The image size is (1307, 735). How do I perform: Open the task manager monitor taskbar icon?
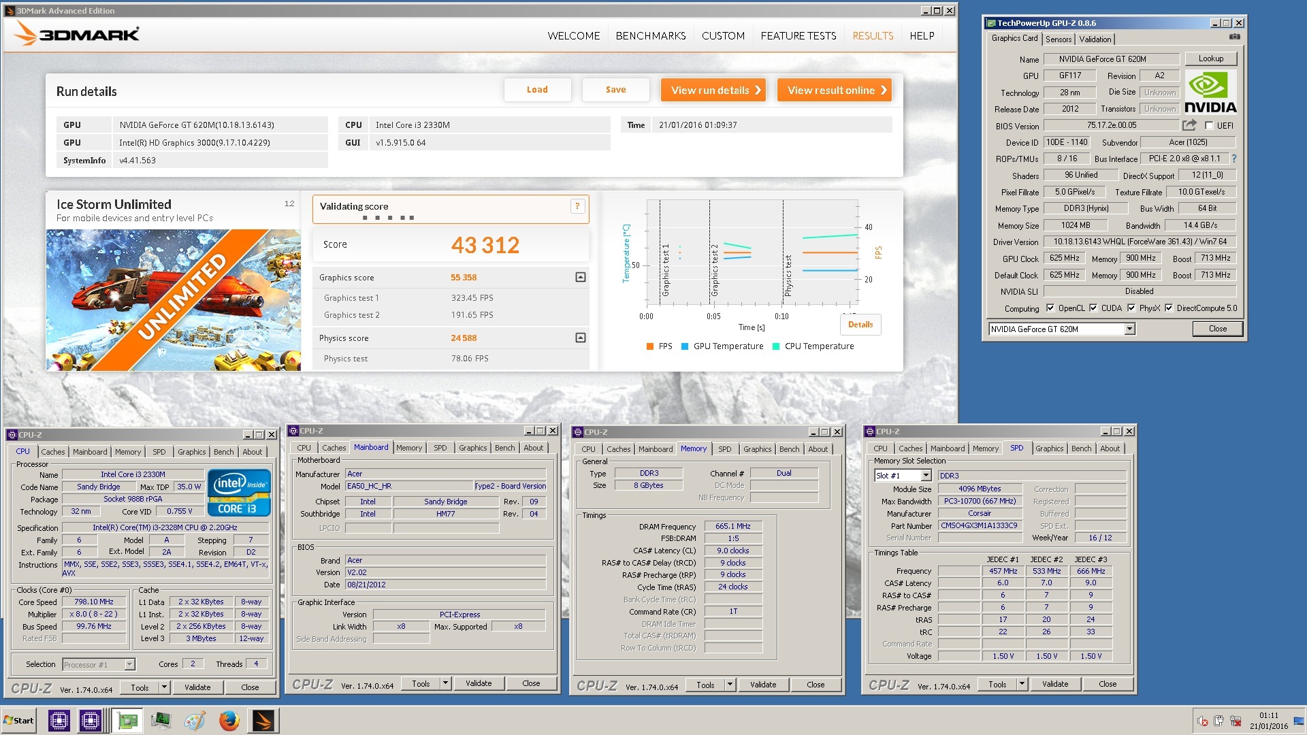161,720
